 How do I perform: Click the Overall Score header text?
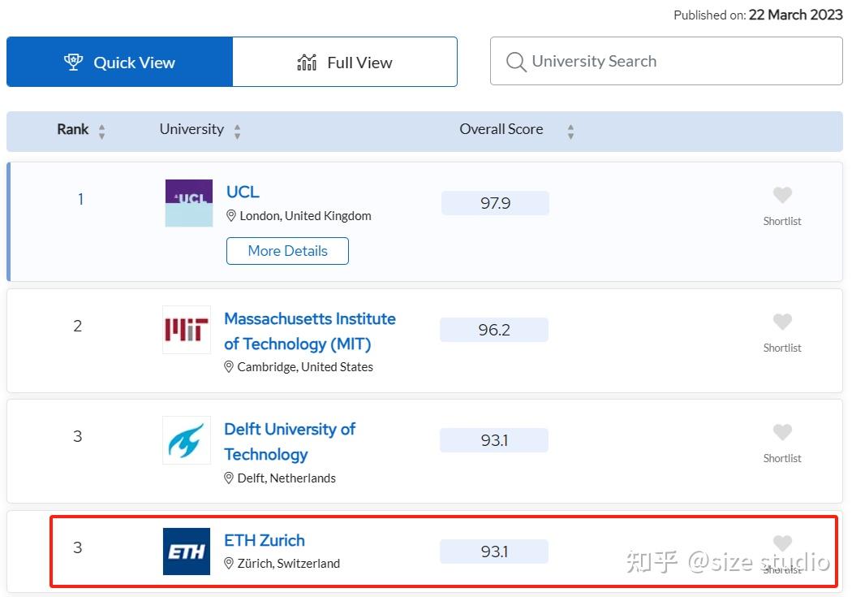pos(501,129)
